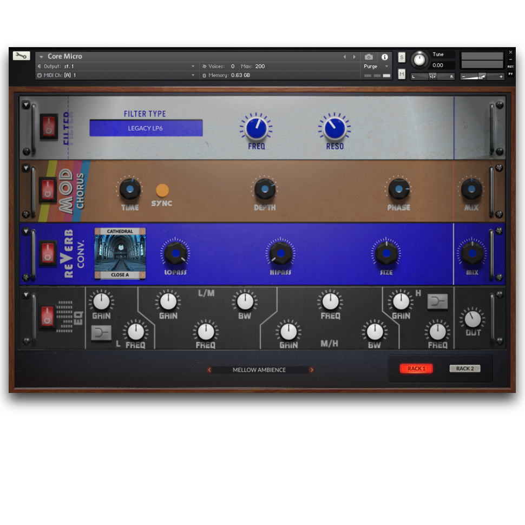The height and width of the screenshot is (525, 525).
Task: Open the instrument info icon
Action: [385, 57]
